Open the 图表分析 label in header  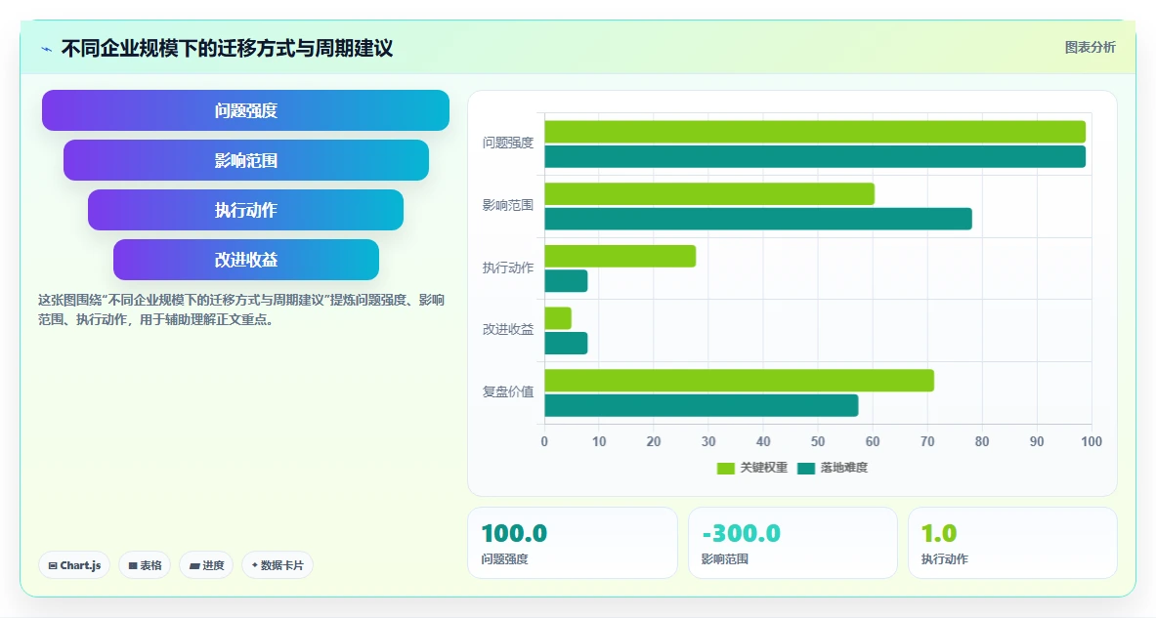[x=1090, y=47]
